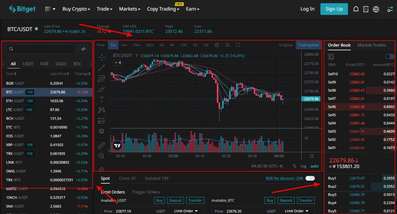Expand the Trade dropdown menu
The width and height of the screenshot is (397, 214).
(105, 9)
